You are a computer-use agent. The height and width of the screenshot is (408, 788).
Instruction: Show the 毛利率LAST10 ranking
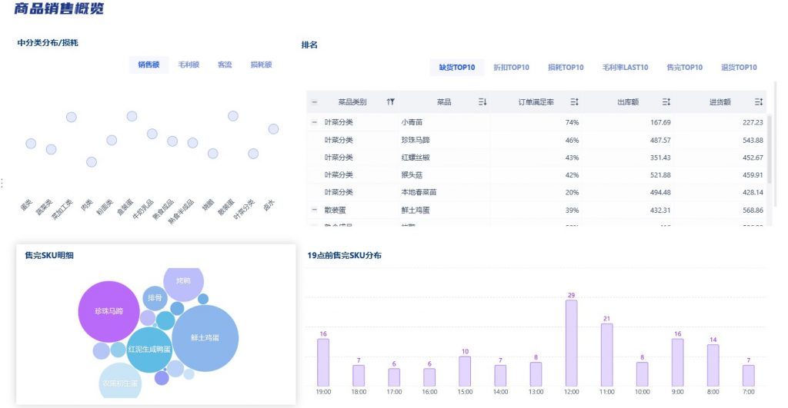(625, 68)
